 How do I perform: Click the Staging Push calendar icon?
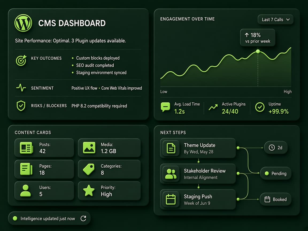(x=171, y=199)
